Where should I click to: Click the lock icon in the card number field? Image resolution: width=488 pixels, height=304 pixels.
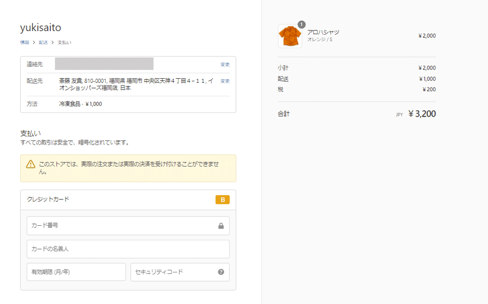(222, 226)
